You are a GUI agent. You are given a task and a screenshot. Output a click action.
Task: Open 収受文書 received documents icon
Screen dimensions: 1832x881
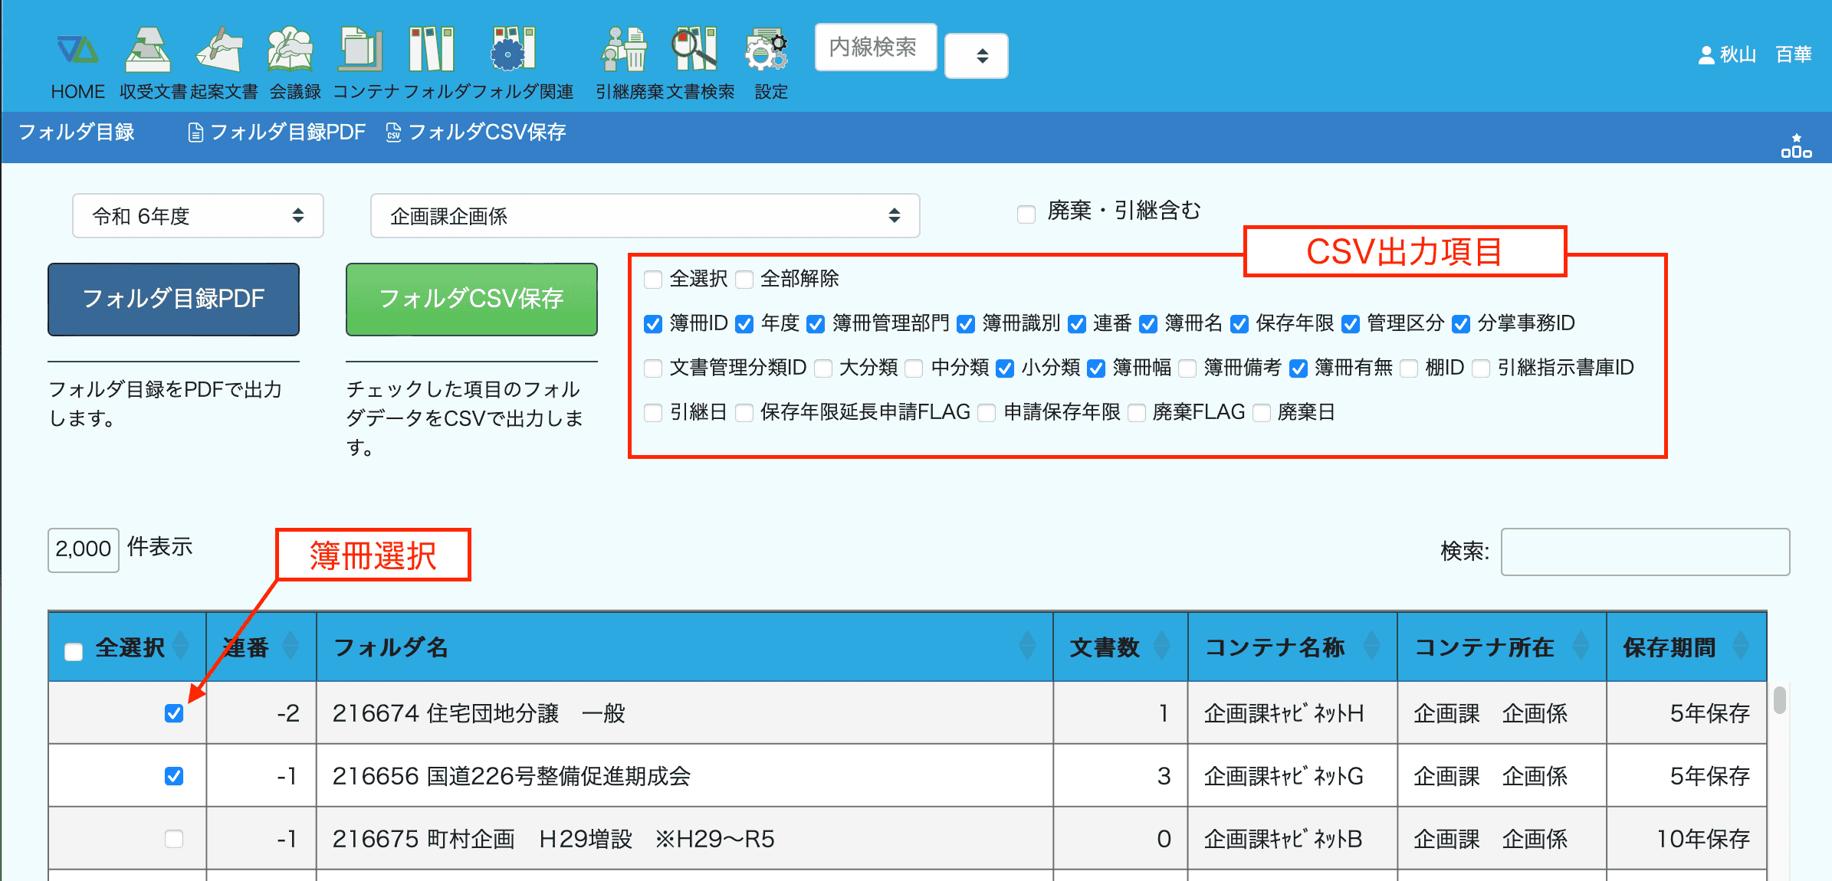[x=149, y=51]
